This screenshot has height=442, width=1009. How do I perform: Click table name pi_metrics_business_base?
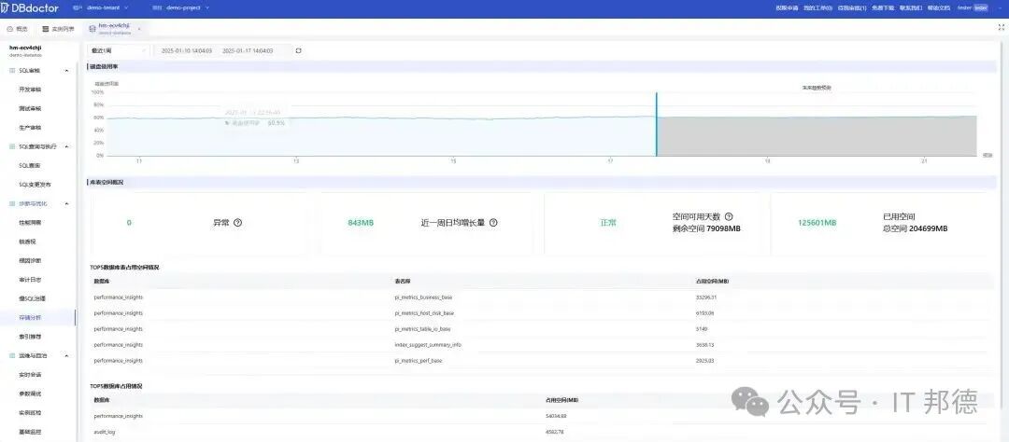tap(423, 297)
